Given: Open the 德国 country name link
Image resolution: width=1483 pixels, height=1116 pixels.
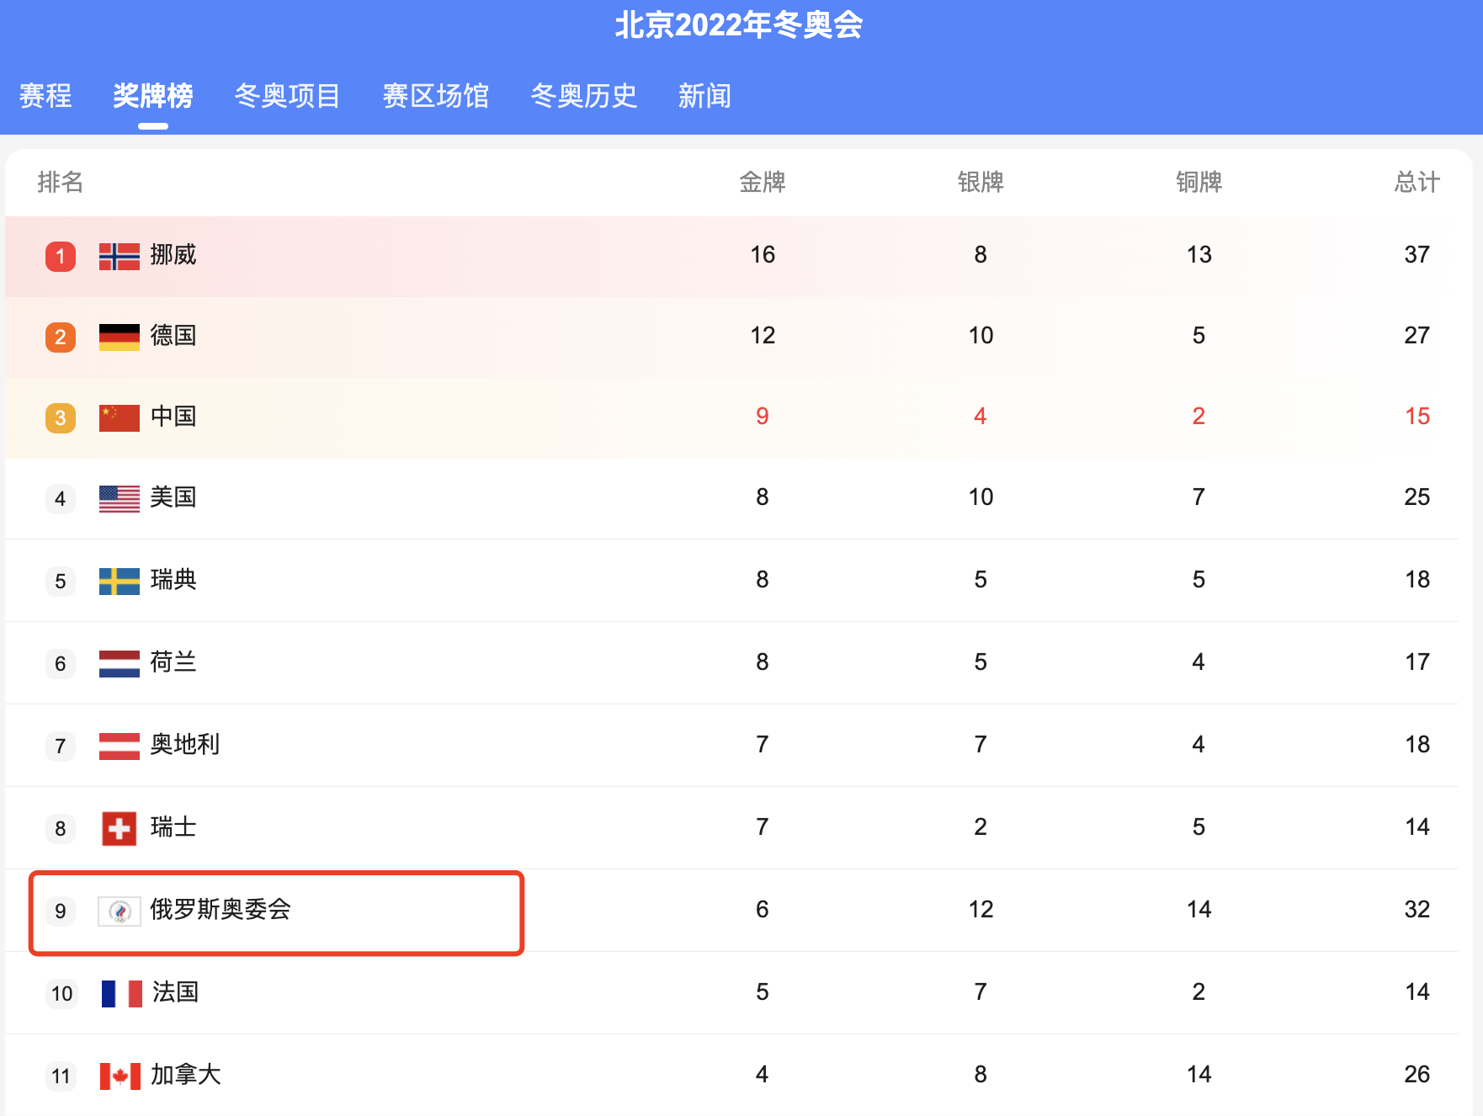Looking at the screenshot, I should pyautogui.click(x=173, y=335).
